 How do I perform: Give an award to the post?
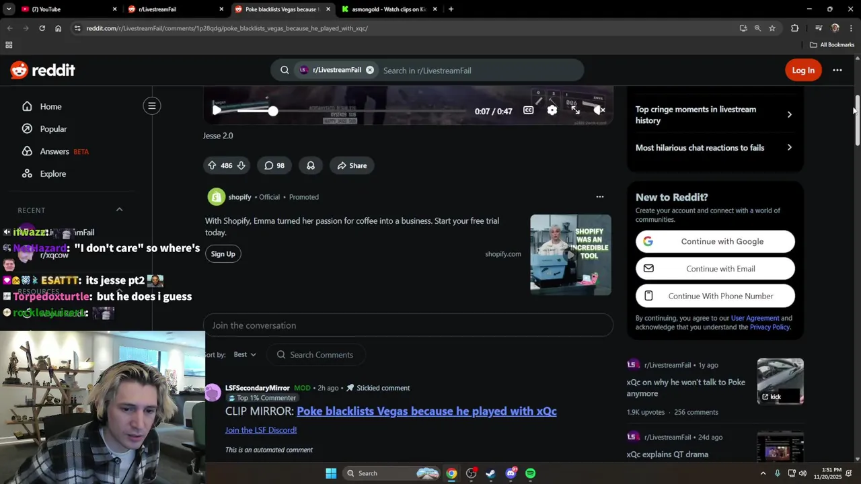pyautogui.click(x=311, y=165)
